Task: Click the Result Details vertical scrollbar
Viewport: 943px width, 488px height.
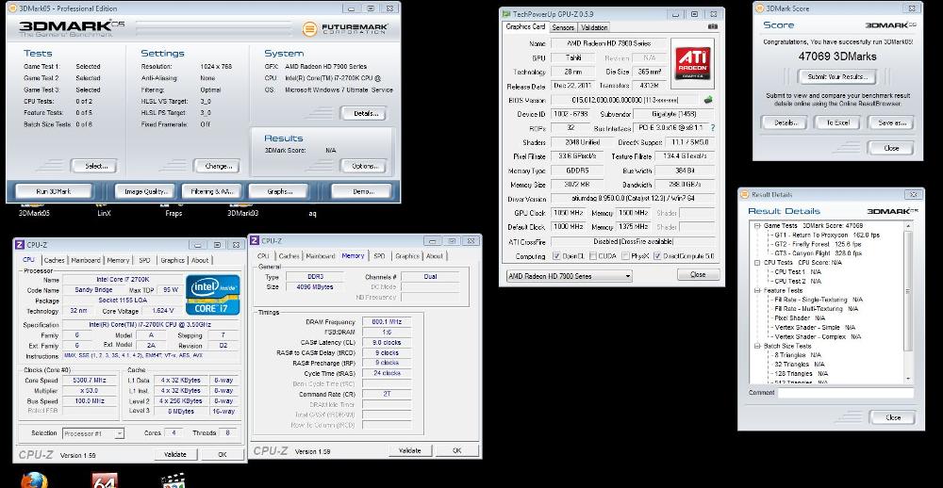Action: coord(908,301)
